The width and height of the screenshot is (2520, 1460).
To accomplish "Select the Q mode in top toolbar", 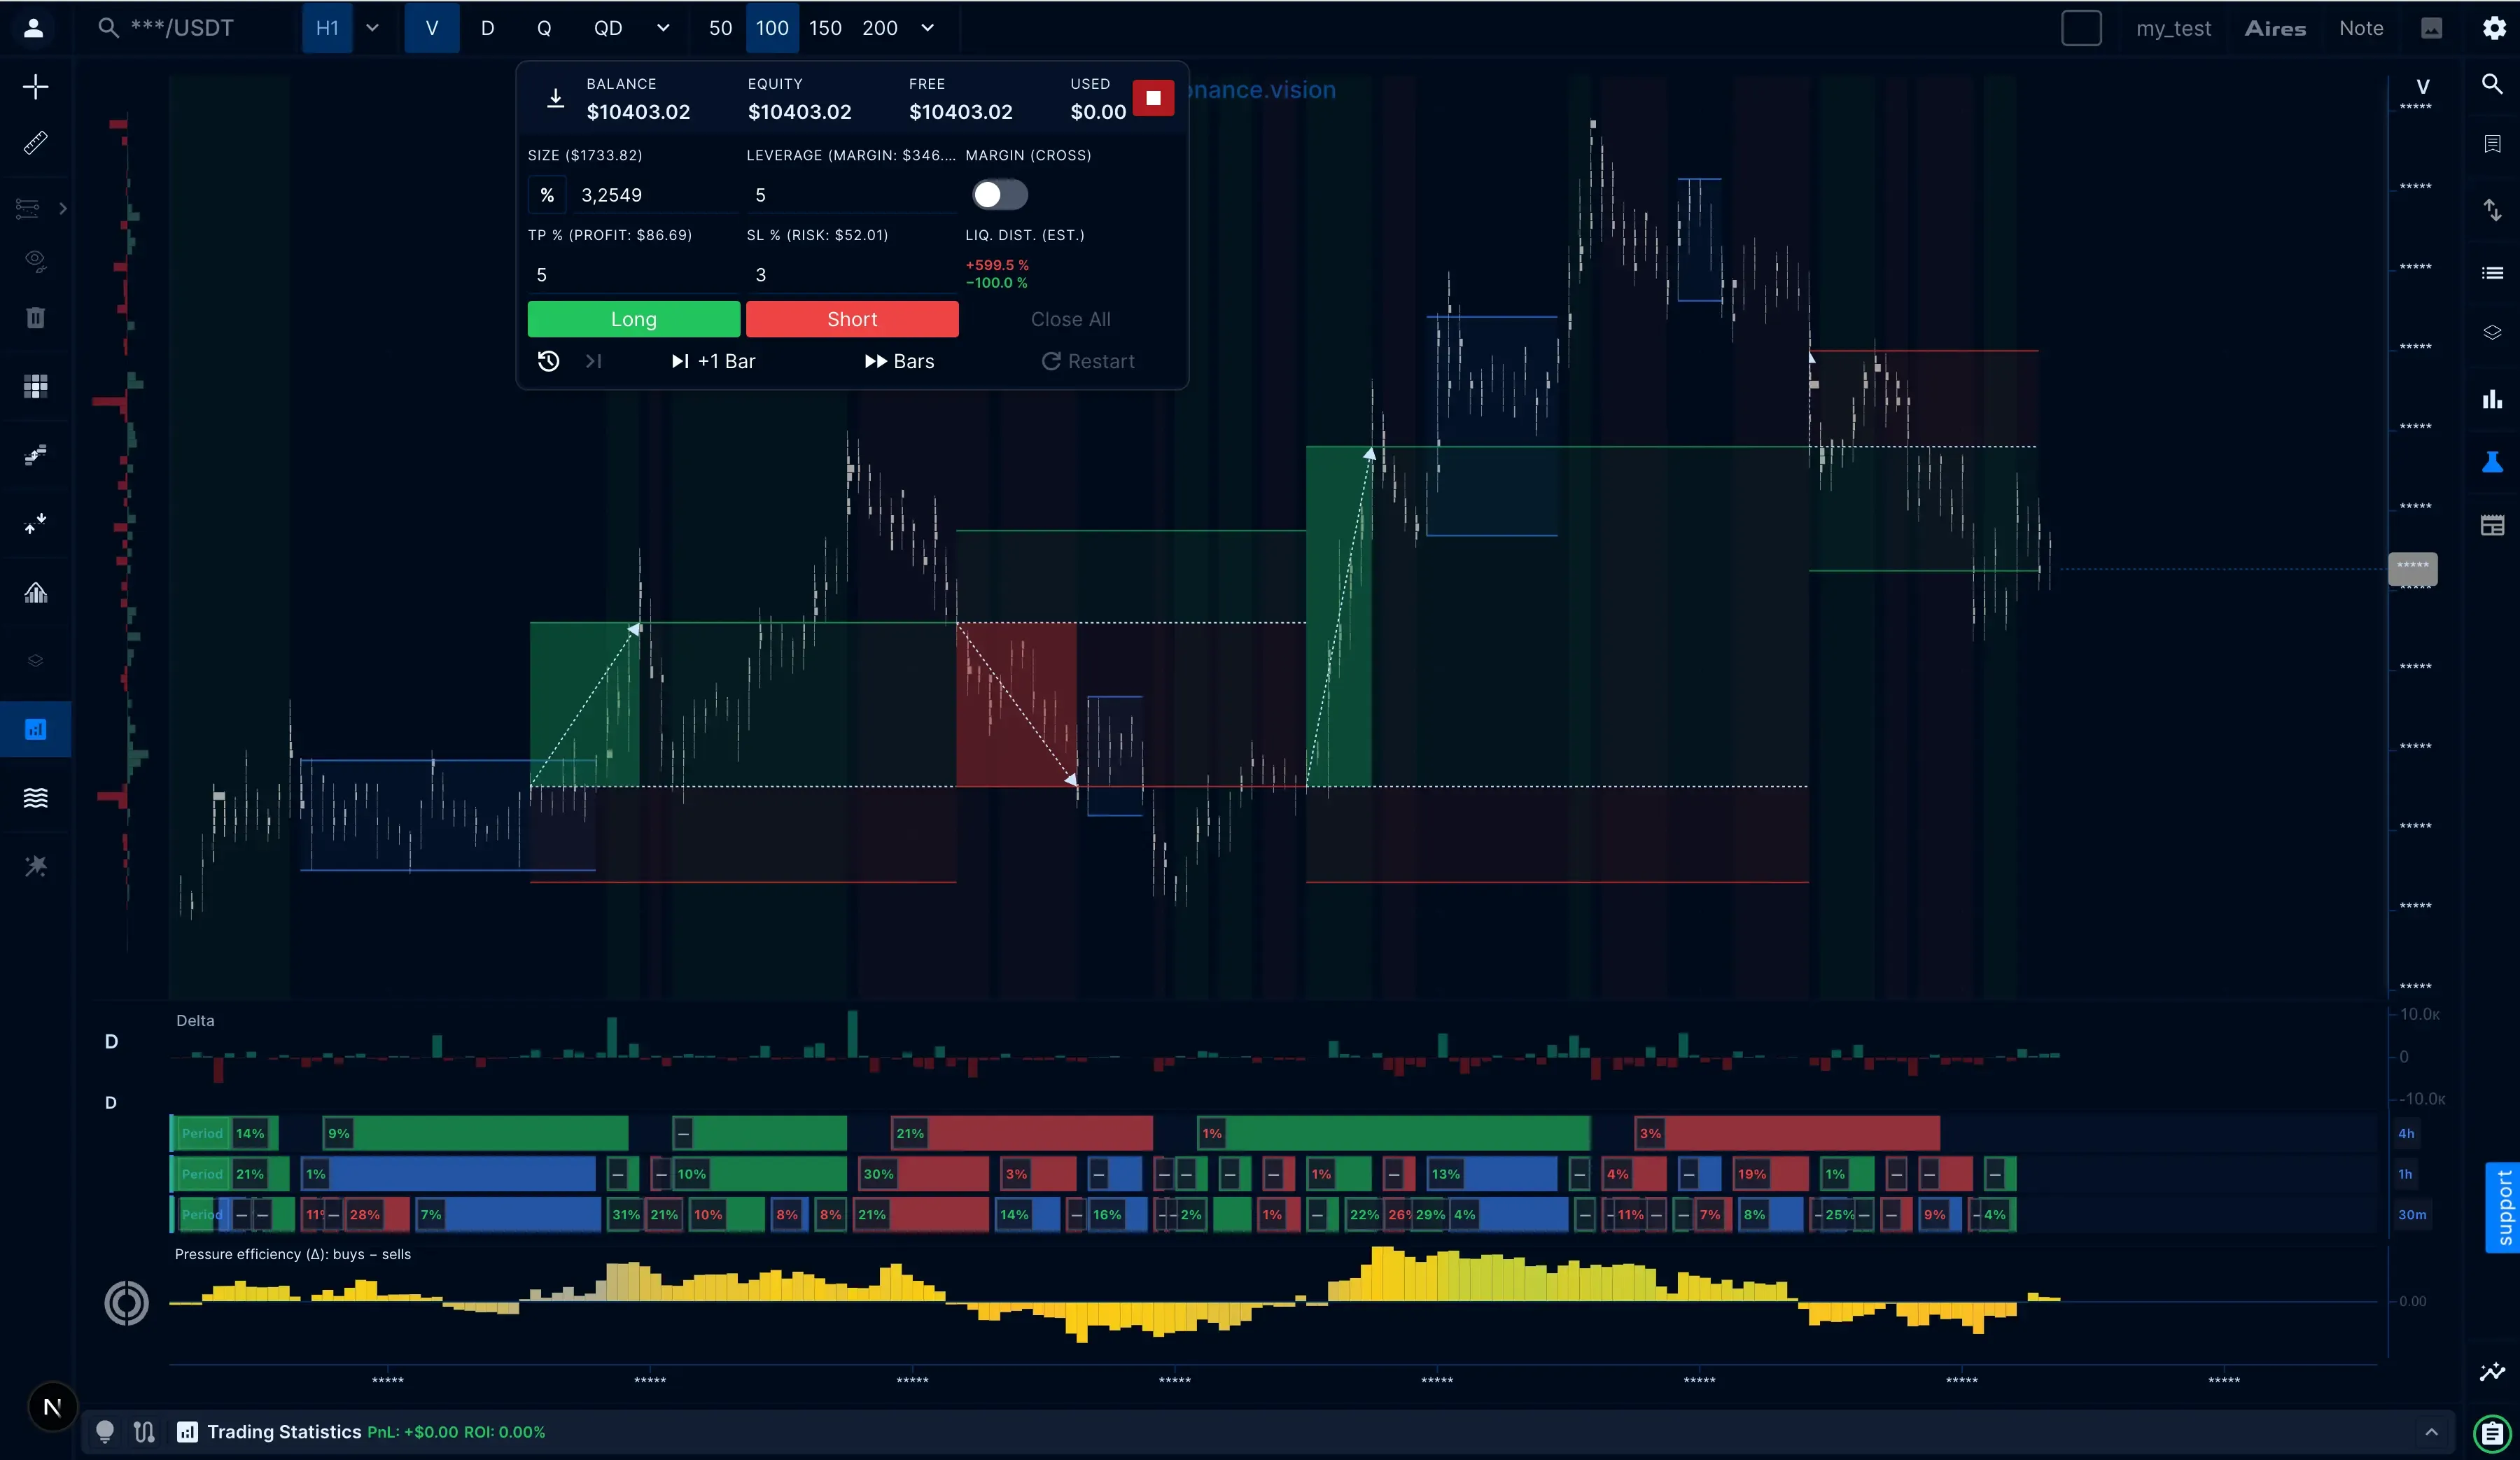I will coord(544,28).
